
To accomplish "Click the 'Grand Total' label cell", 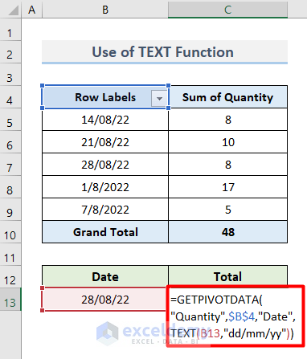I will [105, 232].
